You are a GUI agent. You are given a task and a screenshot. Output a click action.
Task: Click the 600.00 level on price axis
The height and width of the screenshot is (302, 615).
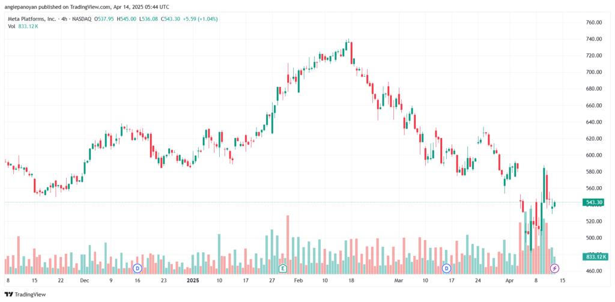594,156
